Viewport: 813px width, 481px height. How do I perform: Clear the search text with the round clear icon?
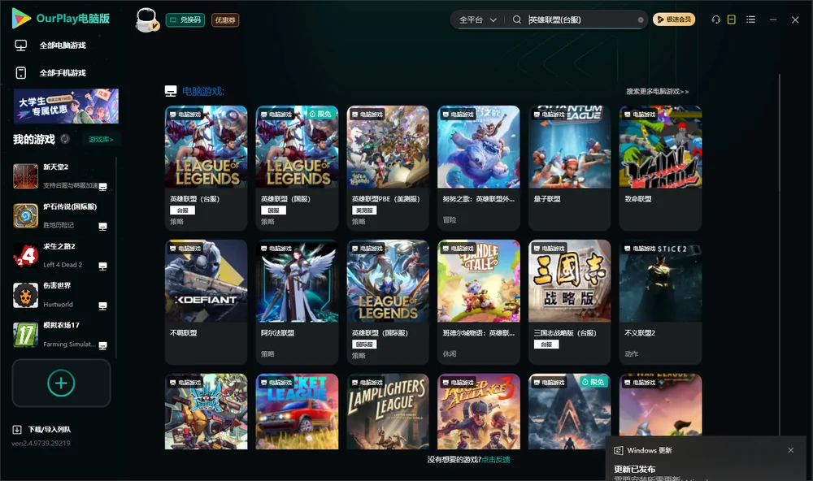(x=641, y=20)
